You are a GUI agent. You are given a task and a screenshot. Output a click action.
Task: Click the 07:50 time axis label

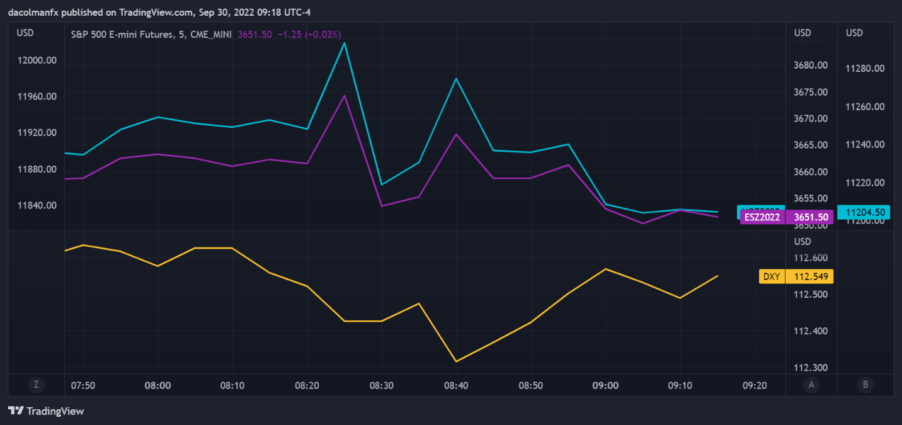pos(83,385)
